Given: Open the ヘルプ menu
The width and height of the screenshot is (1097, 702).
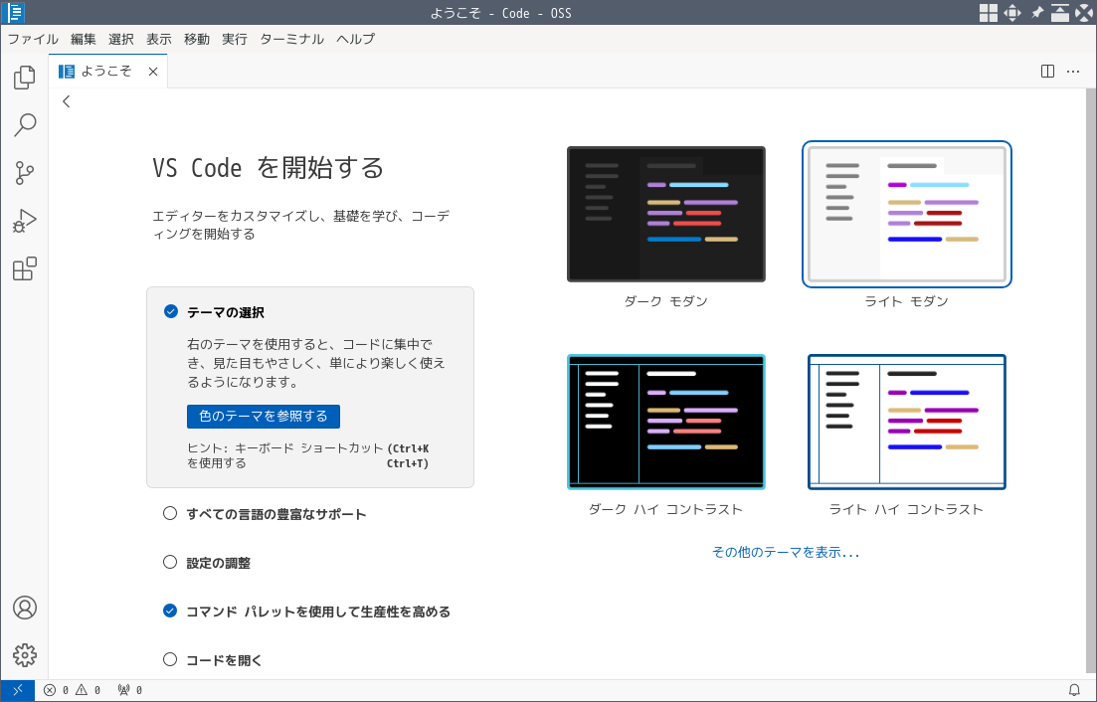Looking at the screenshot, I should (x=355, y=39).
